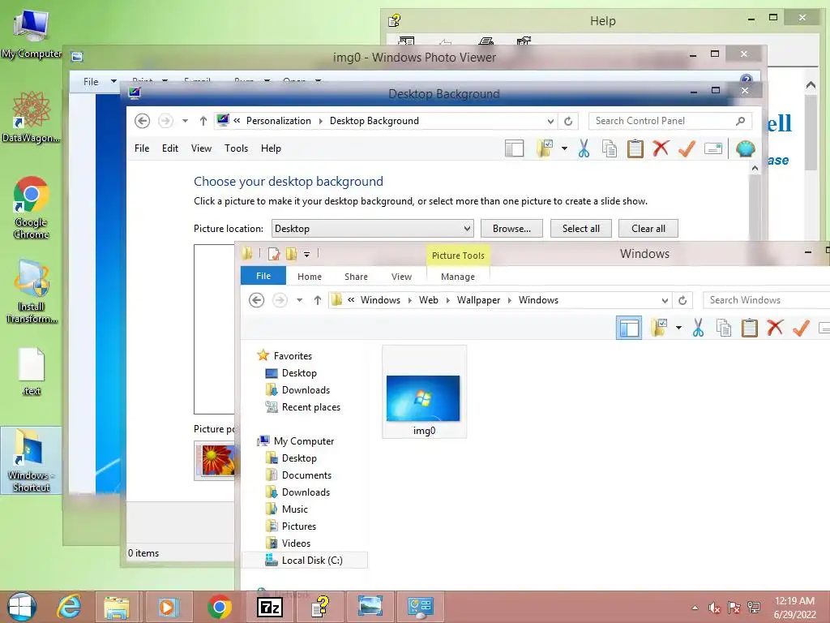Expand address history dropdown in Windows explorer
830x623 pixels.
tap(665, 300)
